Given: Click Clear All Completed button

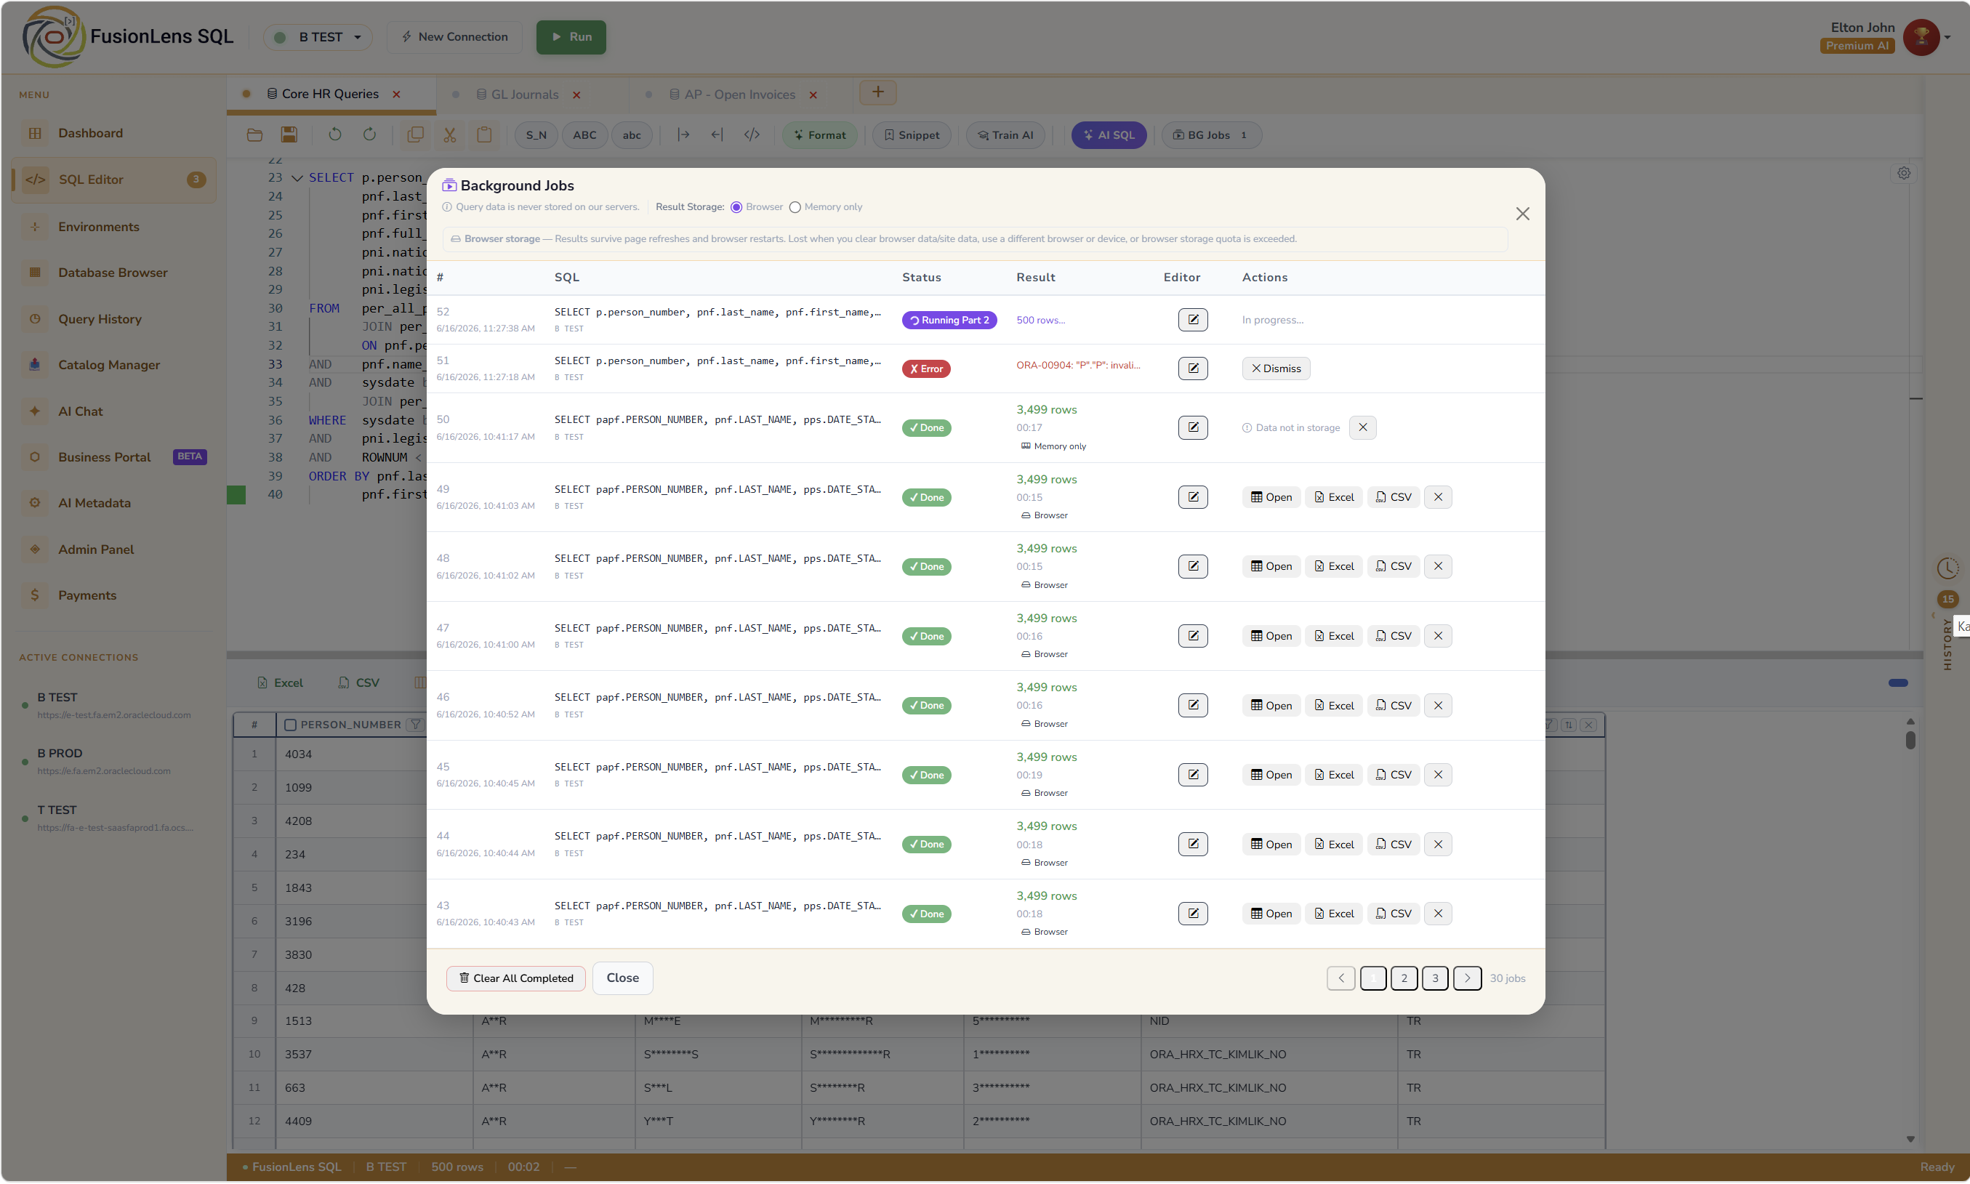Looking at the screenshot, I should pyautogui.click(x=515, y=978).
